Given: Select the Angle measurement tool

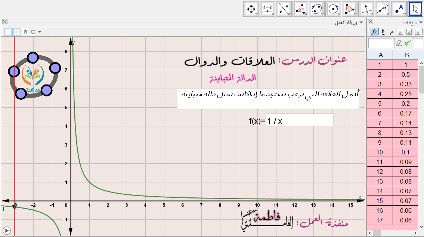Looking at the screenshot, I should pos(300,9).
